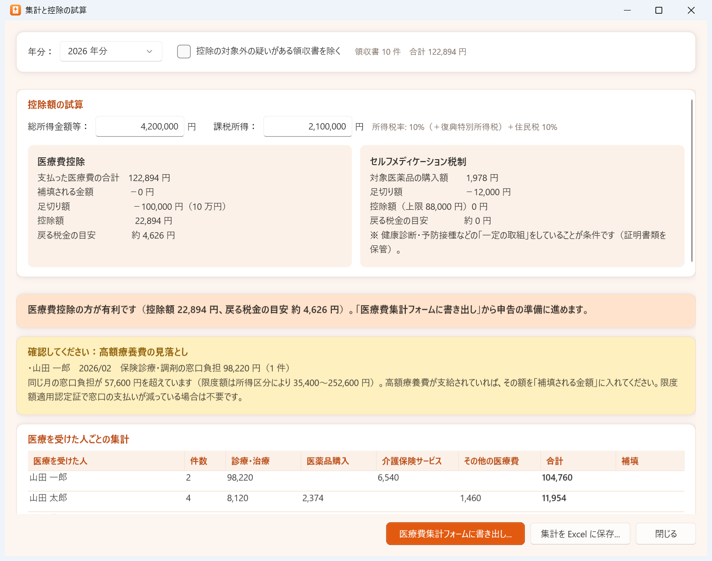The image size is (712, 561).
Task: Click 合計 122,894 円 summary text
Action: click(438, 52)
